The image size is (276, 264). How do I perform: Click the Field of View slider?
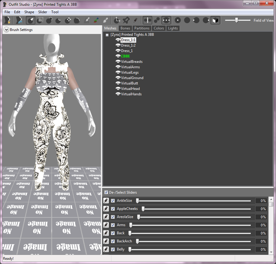click(238, 20)
